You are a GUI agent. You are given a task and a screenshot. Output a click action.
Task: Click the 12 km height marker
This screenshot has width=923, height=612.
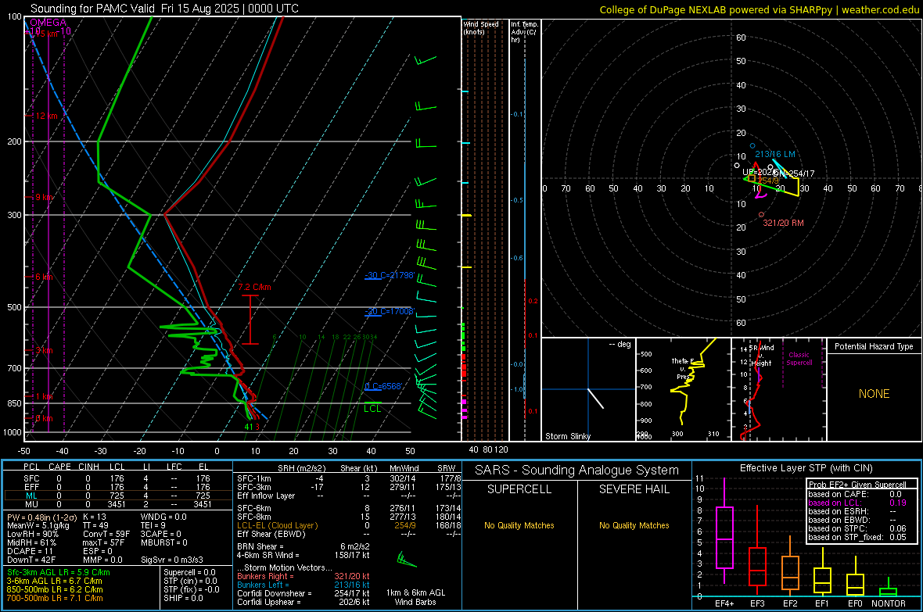point(46,116)
